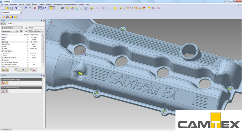
Task: Click the gear icon beside Kategorieliste
Action: 21,31
